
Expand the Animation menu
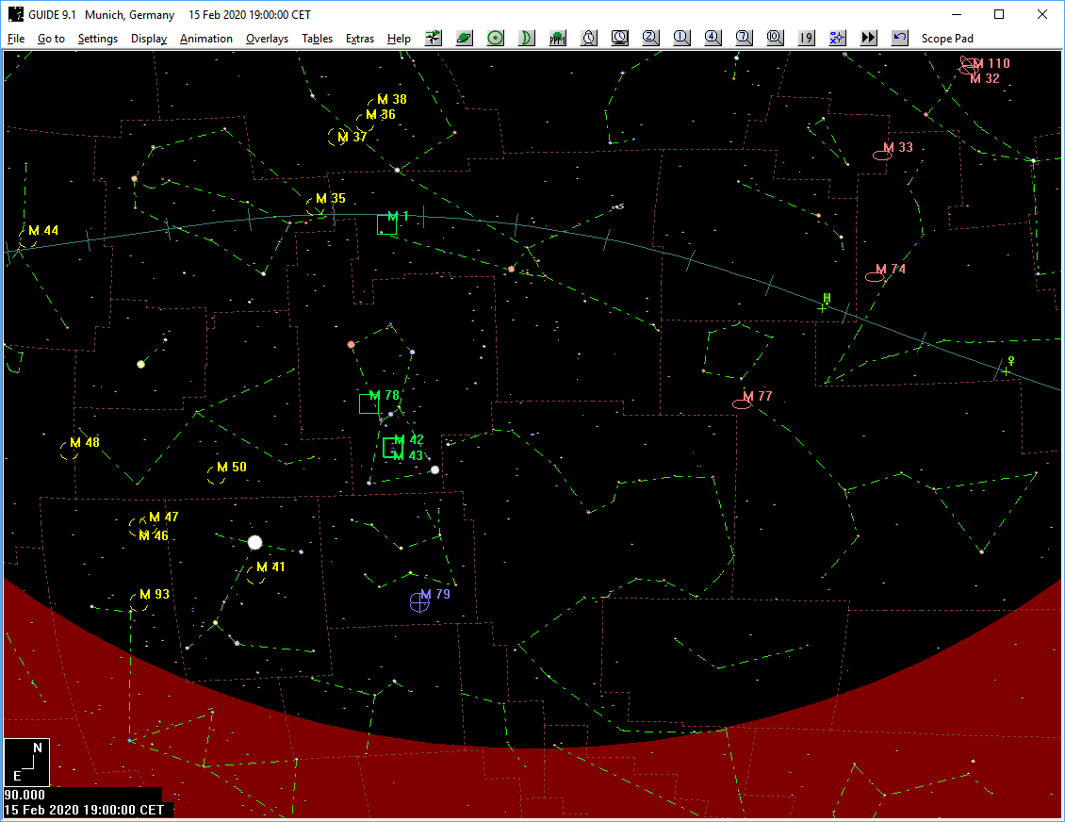205,39
